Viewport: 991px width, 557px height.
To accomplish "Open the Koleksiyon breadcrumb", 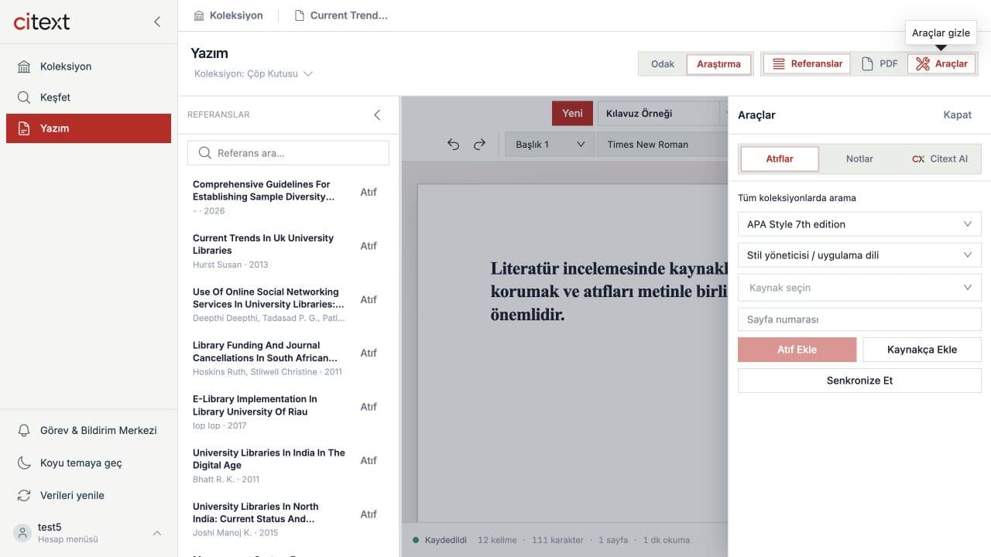I will click(x=228, y=15).
